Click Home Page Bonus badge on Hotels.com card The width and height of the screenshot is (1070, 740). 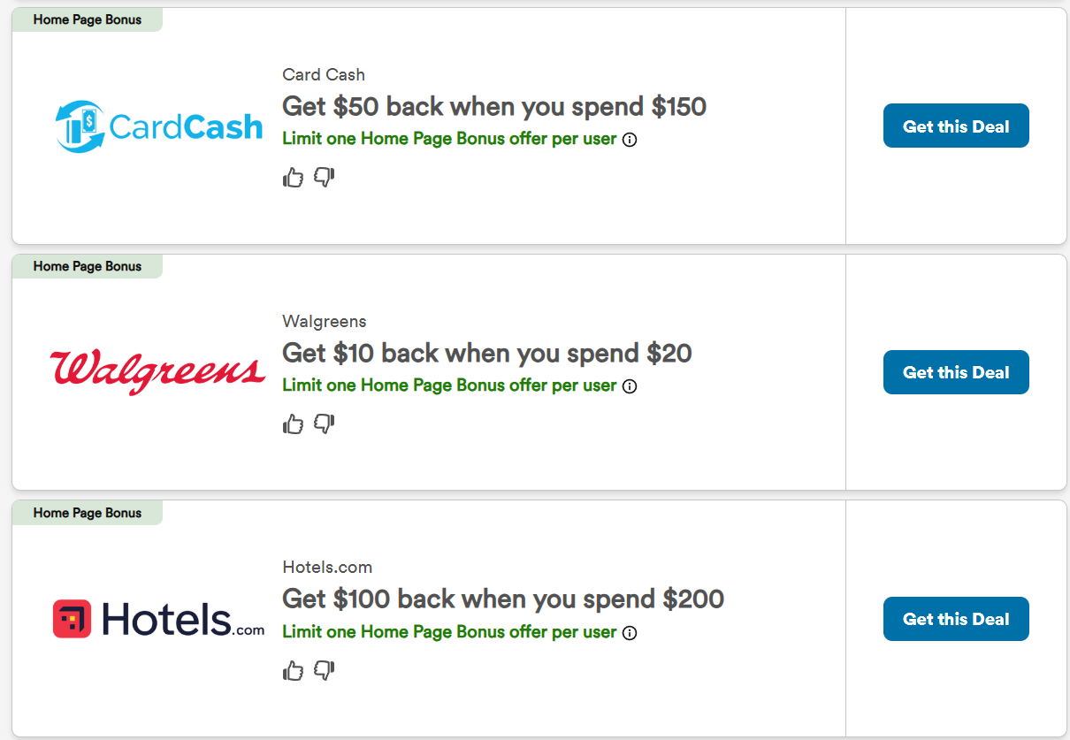pos(87,513)
